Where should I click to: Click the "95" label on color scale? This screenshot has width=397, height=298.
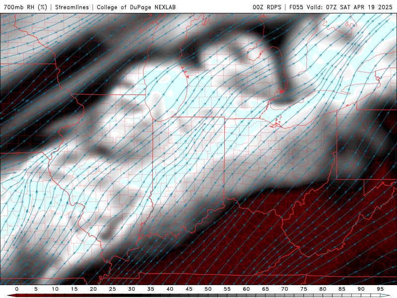coord(380,289)
